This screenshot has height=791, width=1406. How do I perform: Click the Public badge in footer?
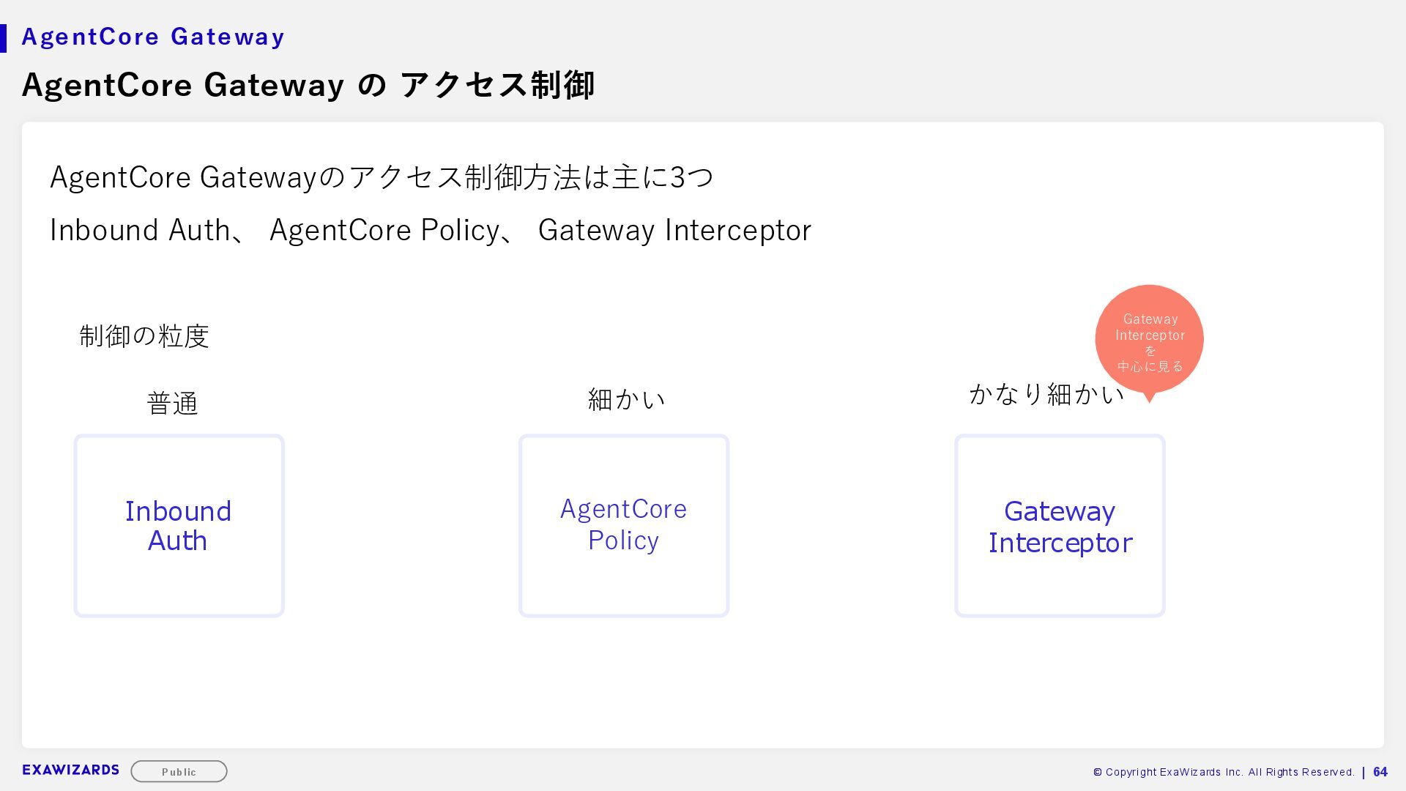(x=179, y=771)
